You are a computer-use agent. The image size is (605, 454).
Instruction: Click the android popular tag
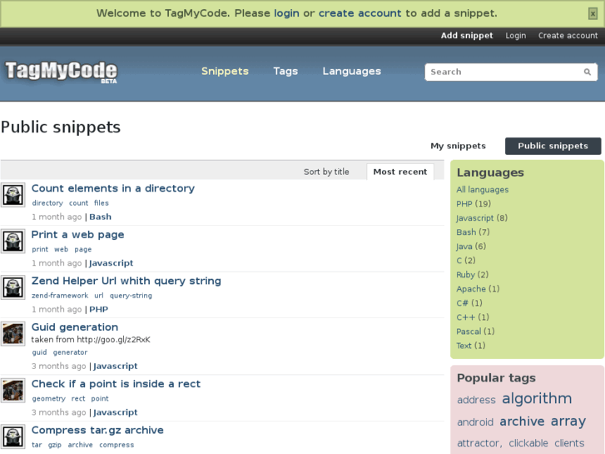pyautogui.click(x=475, y=422)
